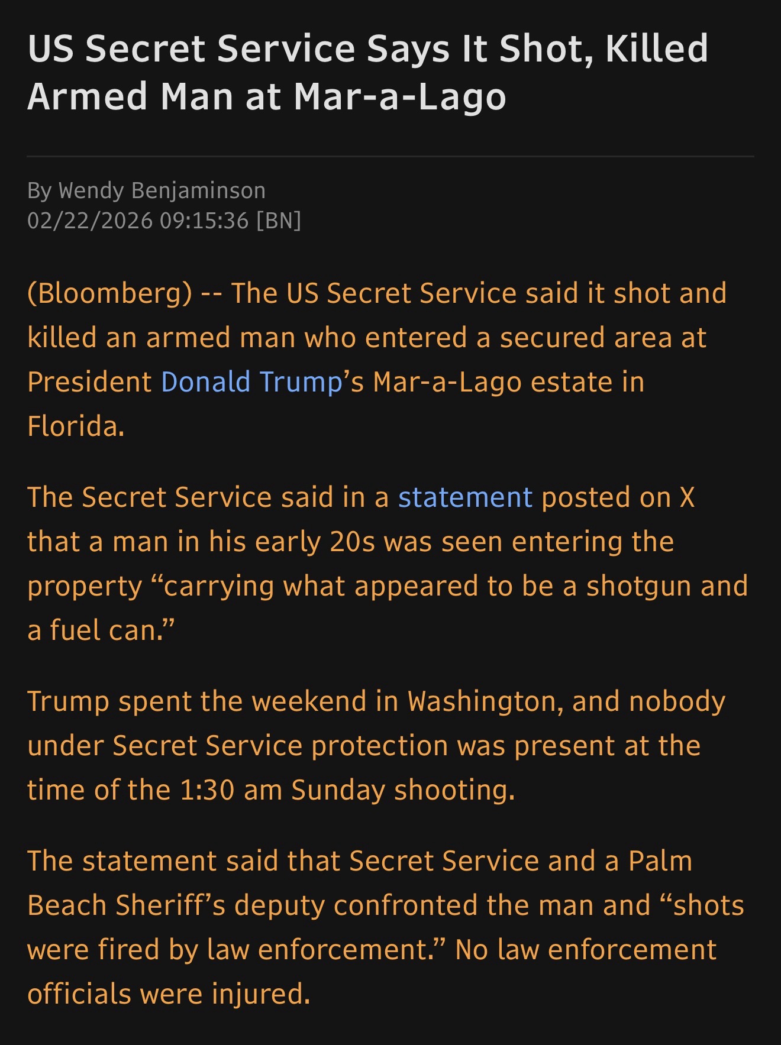Click 'Beach Sheriff's deputy' text
781x1045 pixels.
coord(175,905)
